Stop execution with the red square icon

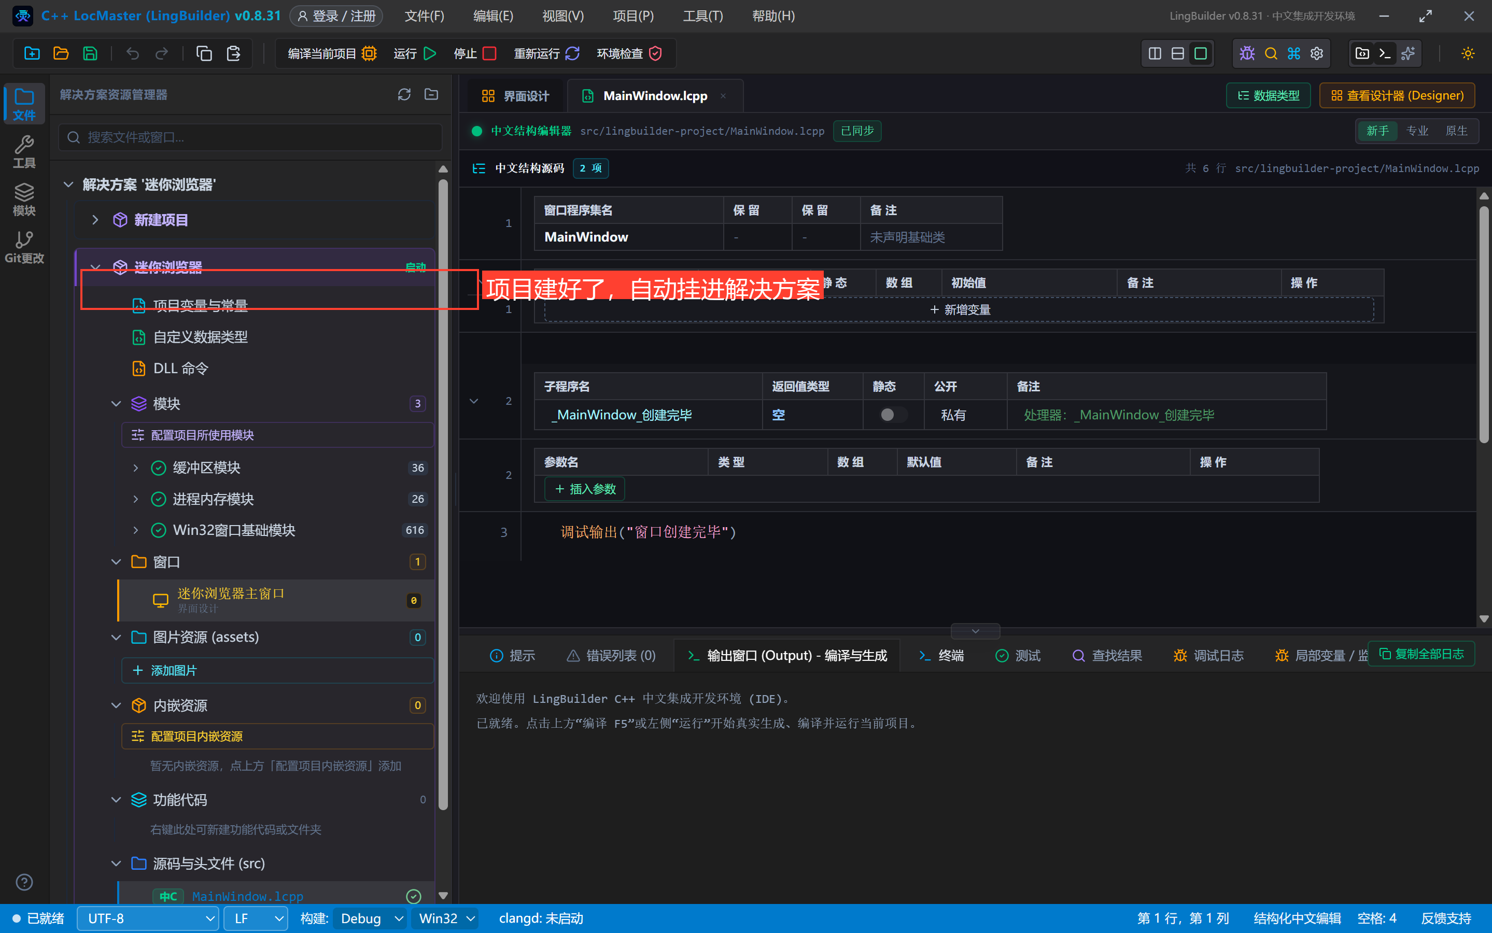pyautogui.click(x=490, y=54)
